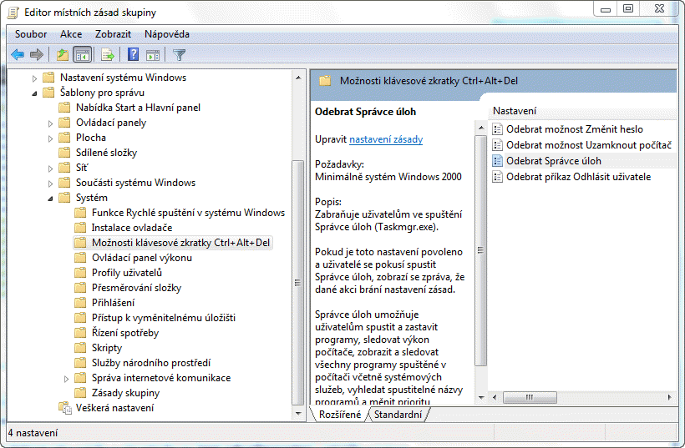This screenshot has width=685, height=448.
Task: Go back with the blue left arrow
Action: coord(18,55)
